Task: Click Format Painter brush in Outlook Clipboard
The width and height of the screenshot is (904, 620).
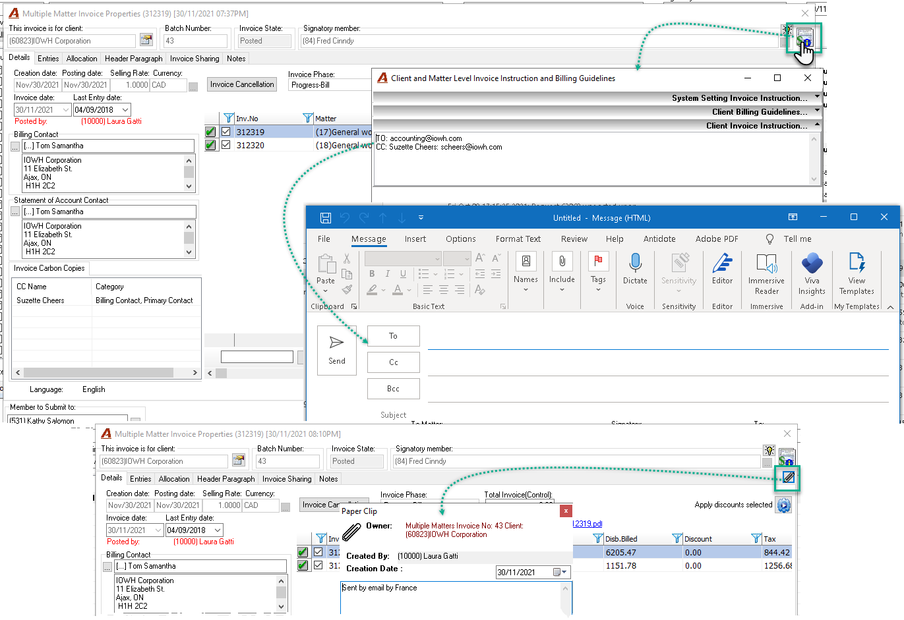Action: coord(347,289)
